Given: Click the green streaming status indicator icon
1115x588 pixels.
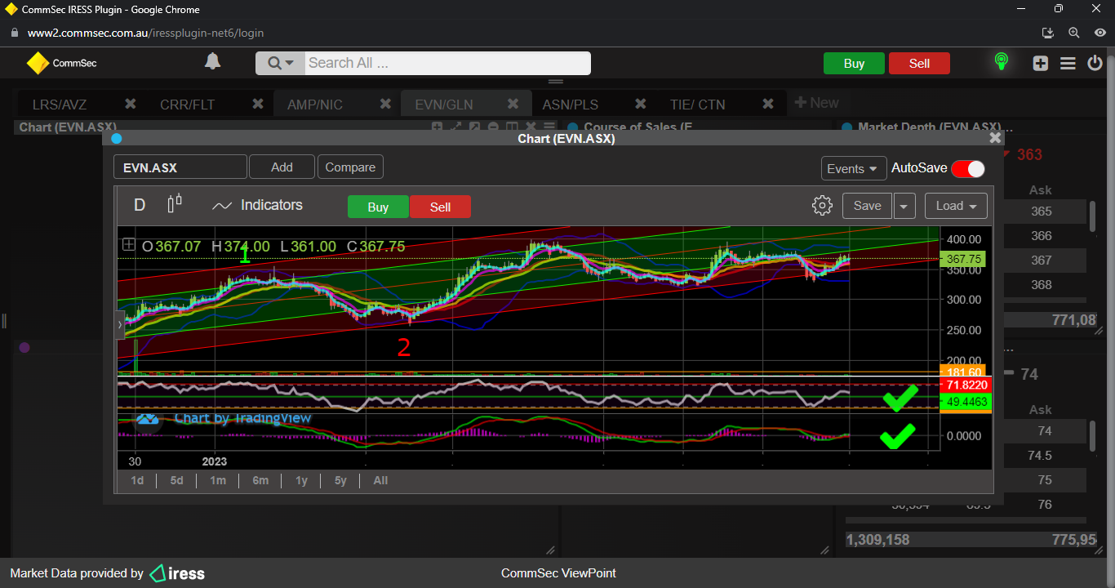Looking at the screenshot, I should pos(1002,62).
